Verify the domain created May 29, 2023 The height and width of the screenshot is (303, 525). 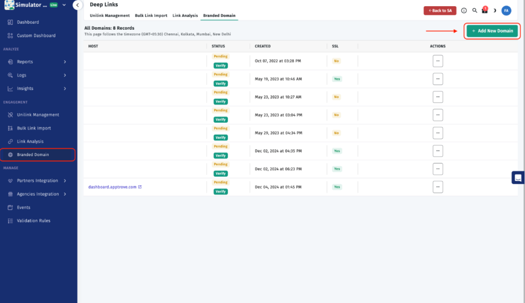click(x=220, y=138)
